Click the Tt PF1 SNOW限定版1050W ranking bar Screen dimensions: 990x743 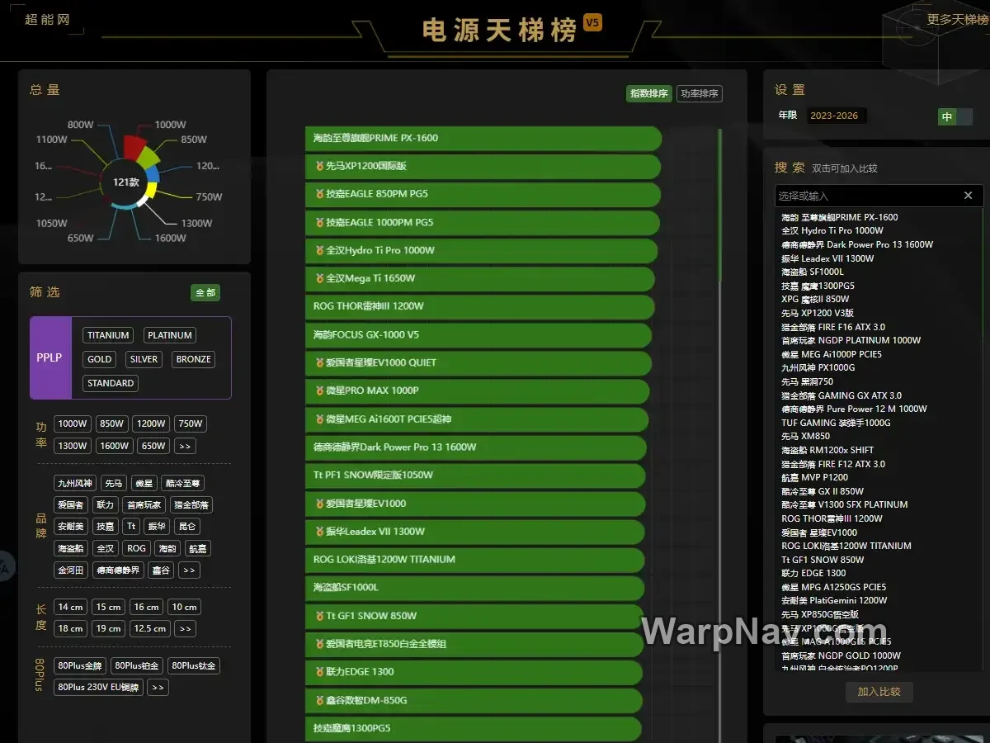[x=475, y=475]
